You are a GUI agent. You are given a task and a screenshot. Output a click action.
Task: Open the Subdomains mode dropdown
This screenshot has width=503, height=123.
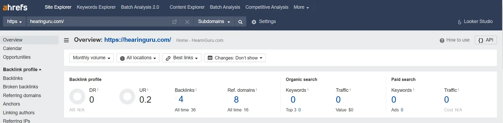pyautogui.click(x=214, y=21)
